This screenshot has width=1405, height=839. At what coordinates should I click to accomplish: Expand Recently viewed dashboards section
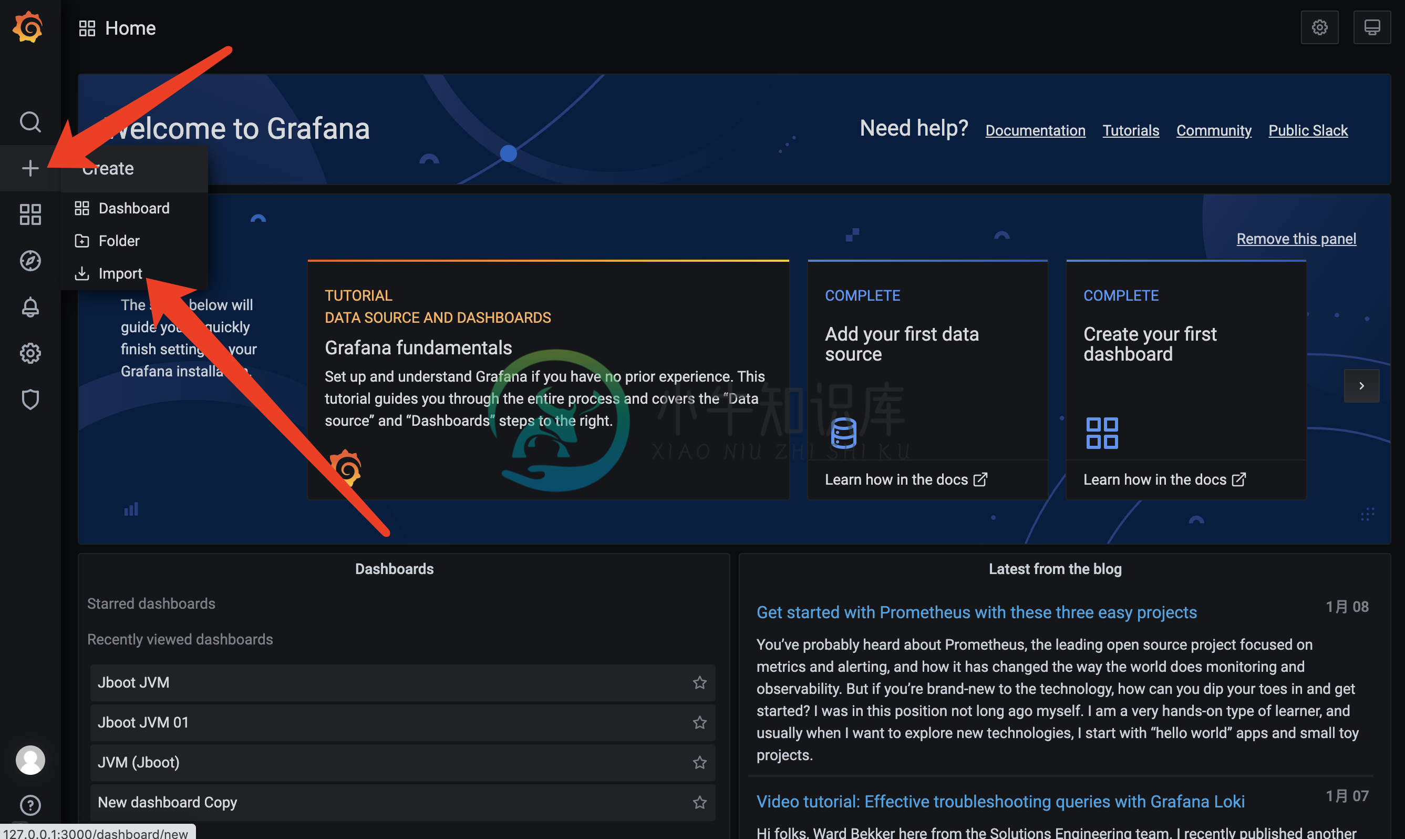pyautogui.click(x=181, y=639)
